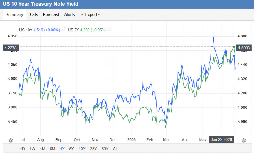Select the Summary tab
This screenshot has height=155, width=254.
pos(14,14)
